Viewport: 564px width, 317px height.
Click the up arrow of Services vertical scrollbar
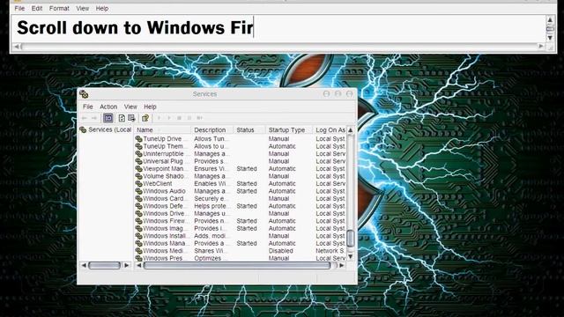pos(351,129)
